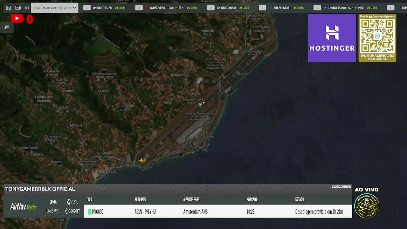Click the MARCADO column header
This screenshot has height=229, width=407.
point(252,199)
